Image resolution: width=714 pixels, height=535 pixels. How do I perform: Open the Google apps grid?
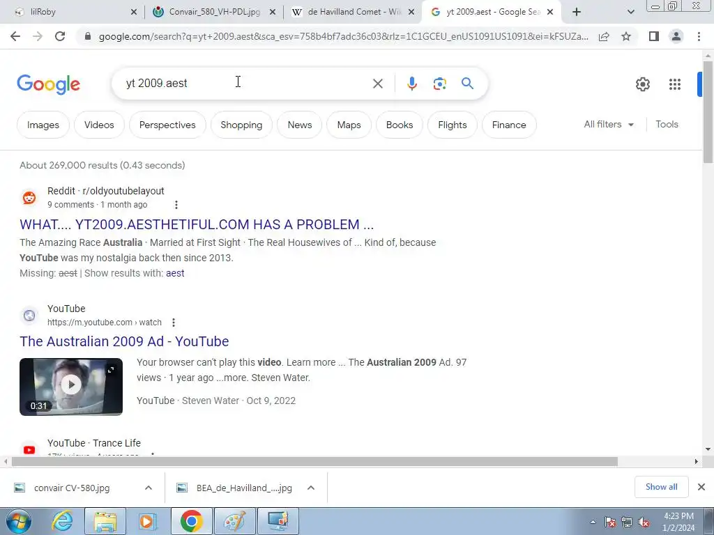click(x=675, y=84)
